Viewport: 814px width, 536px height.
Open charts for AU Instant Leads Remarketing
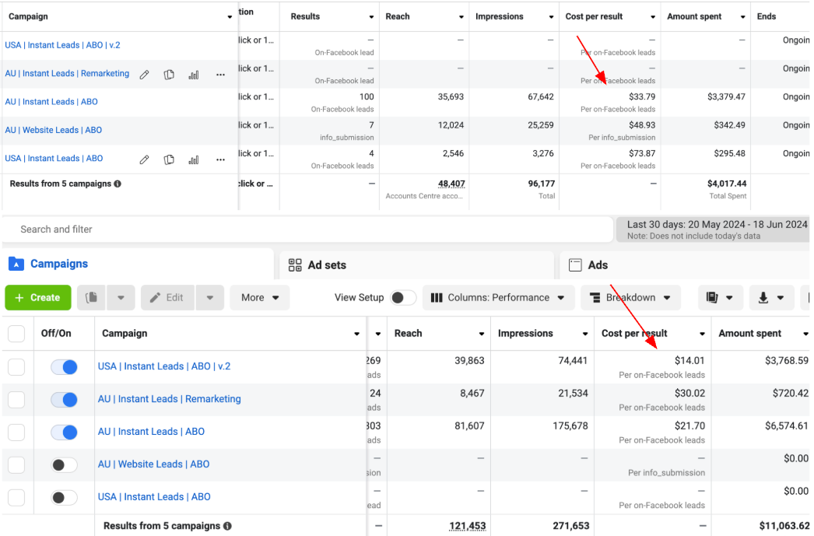pos(194,75)
